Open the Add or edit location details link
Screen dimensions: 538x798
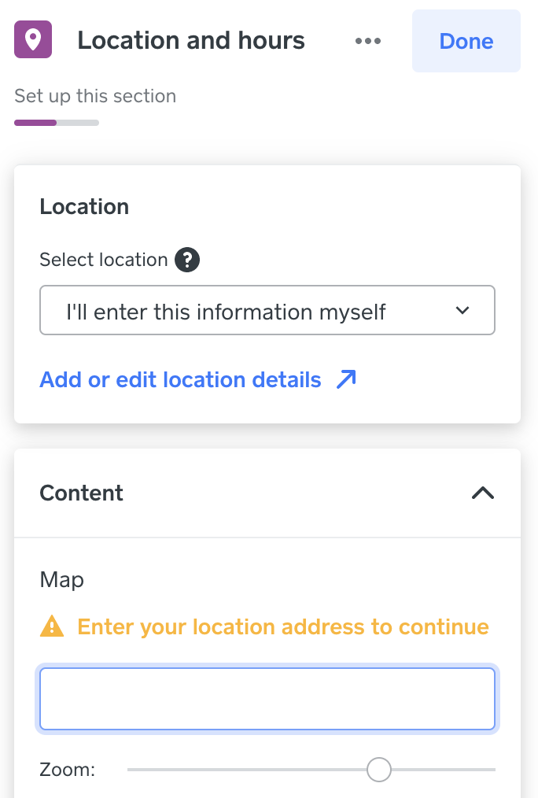pyautogui.click(x=181, y=380)
